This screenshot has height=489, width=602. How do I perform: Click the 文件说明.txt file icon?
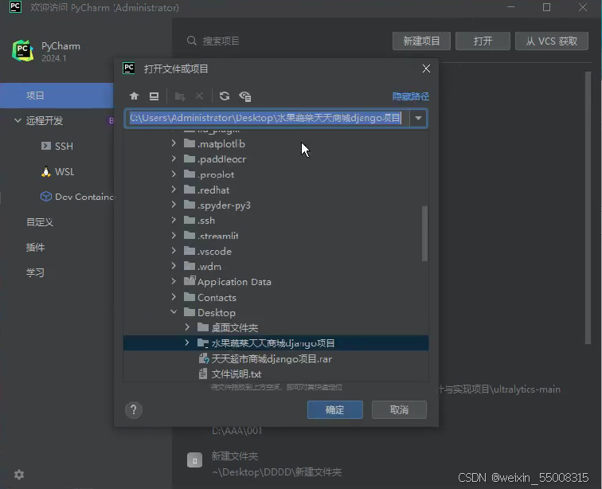203,374
